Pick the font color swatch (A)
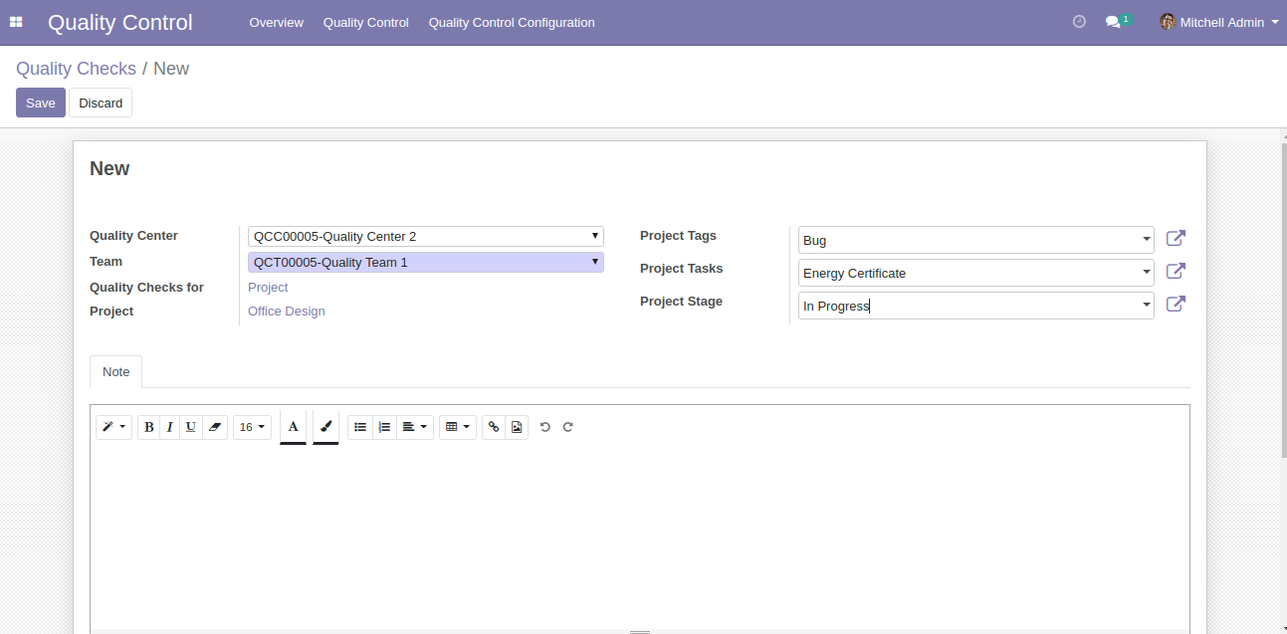The height and width of the screenshot is (634, 1287). 293,427
